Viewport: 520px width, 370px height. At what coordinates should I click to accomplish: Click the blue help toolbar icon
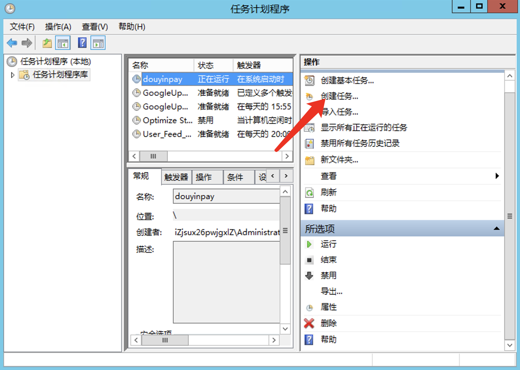point(82,43)
